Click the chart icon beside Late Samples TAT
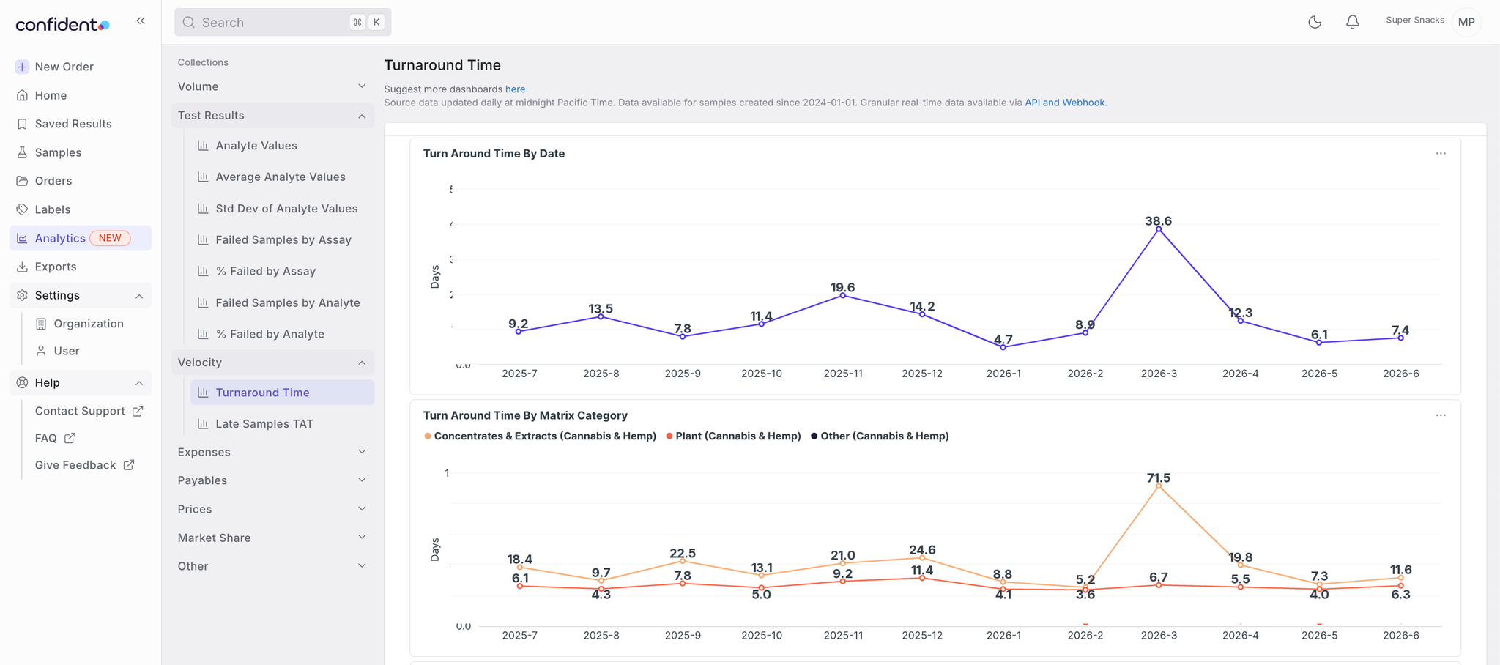 click(203, 423)
